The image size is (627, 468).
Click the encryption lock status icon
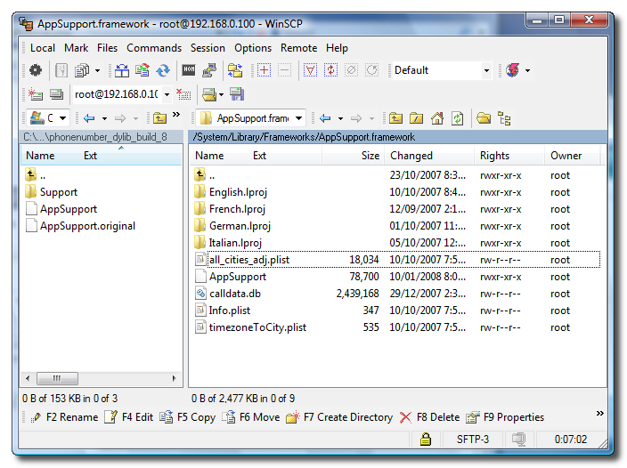pyautogui.click(x=426, y=440)
